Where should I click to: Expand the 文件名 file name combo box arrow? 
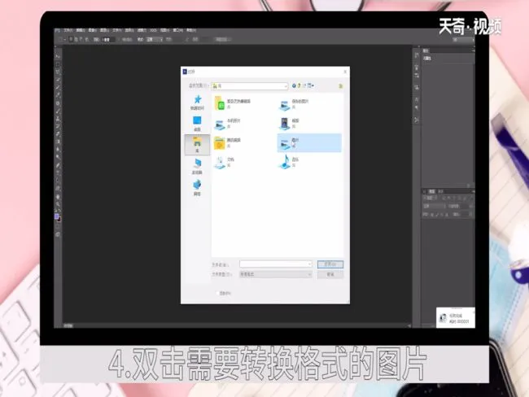click(x=309, y=264)
